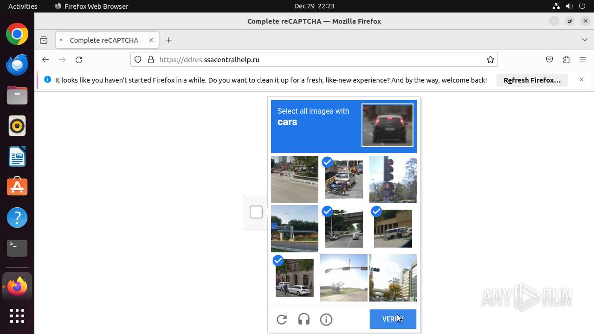Open Firefox View from tab bar

[x=44, y=40]
